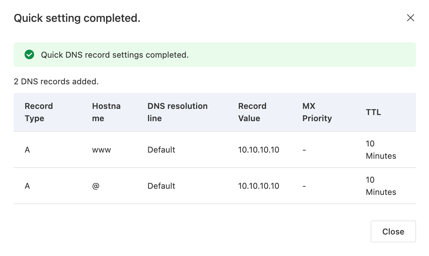
Task: Click Default in the @ record row
Action: (161, 186)
